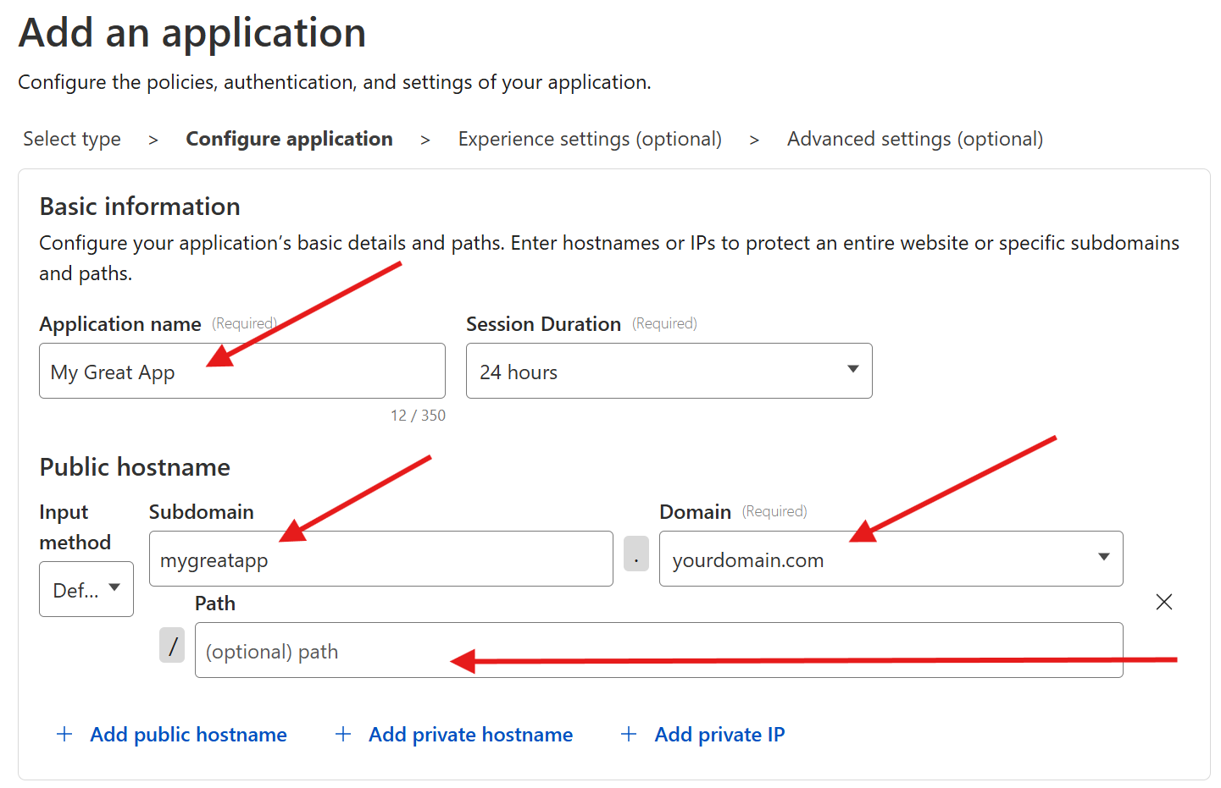Click the plus icon beside Add private IP
Screen dimensions: 1221x788
point(628,734)
